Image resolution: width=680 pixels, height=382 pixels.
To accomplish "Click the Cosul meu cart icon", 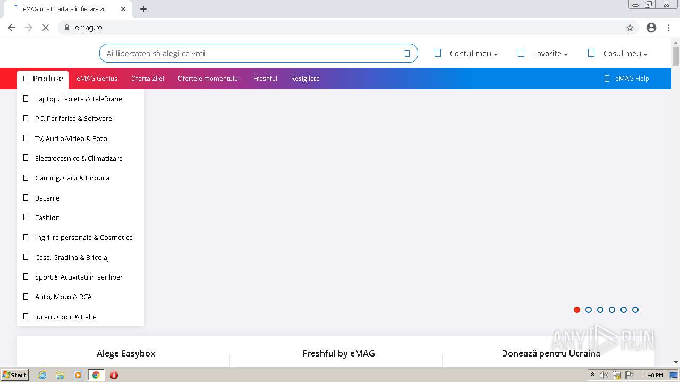I will point(591,53).
